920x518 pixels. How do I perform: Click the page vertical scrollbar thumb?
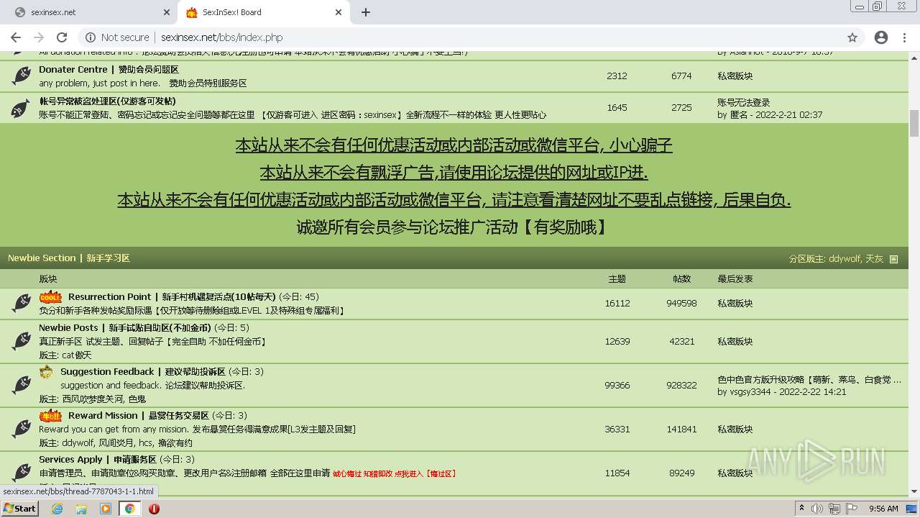(914, 123)
